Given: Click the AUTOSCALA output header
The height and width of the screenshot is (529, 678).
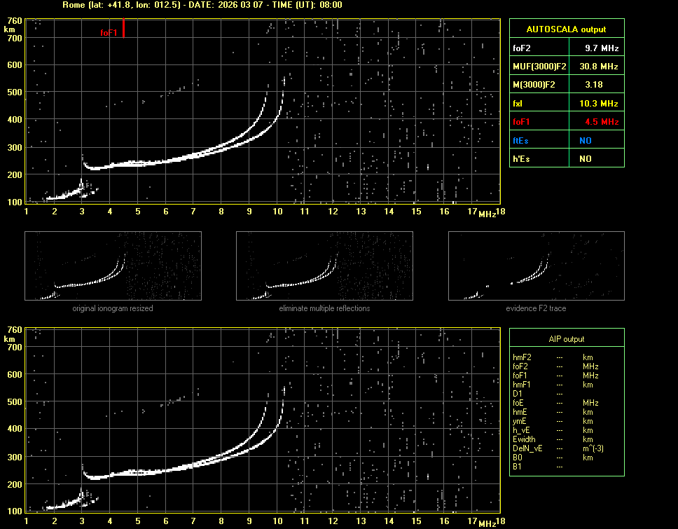Looking at the screenshot, I should point(567,29).
